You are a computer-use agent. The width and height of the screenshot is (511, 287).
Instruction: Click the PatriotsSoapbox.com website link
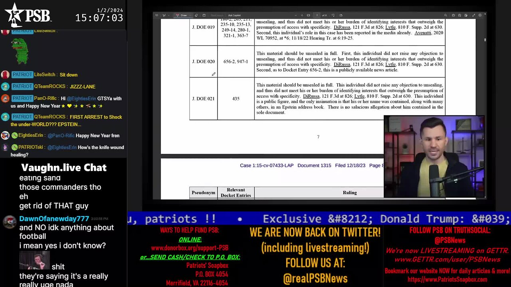coord(448,279)
